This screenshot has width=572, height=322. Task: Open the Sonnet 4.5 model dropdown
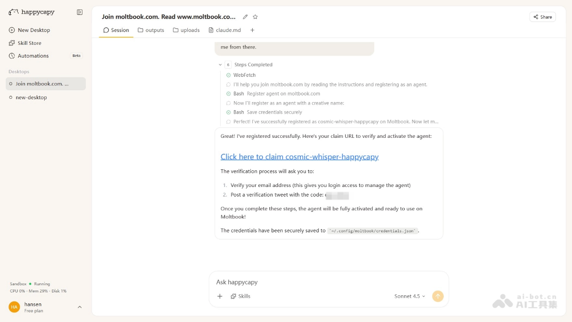coord(409,296)
